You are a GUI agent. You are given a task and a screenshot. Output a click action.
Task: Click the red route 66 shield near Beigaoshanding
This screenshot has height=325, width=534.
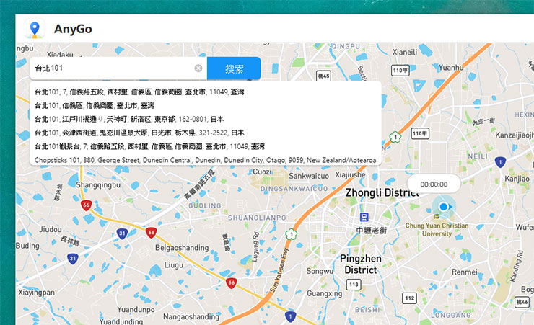coord(152,233)
